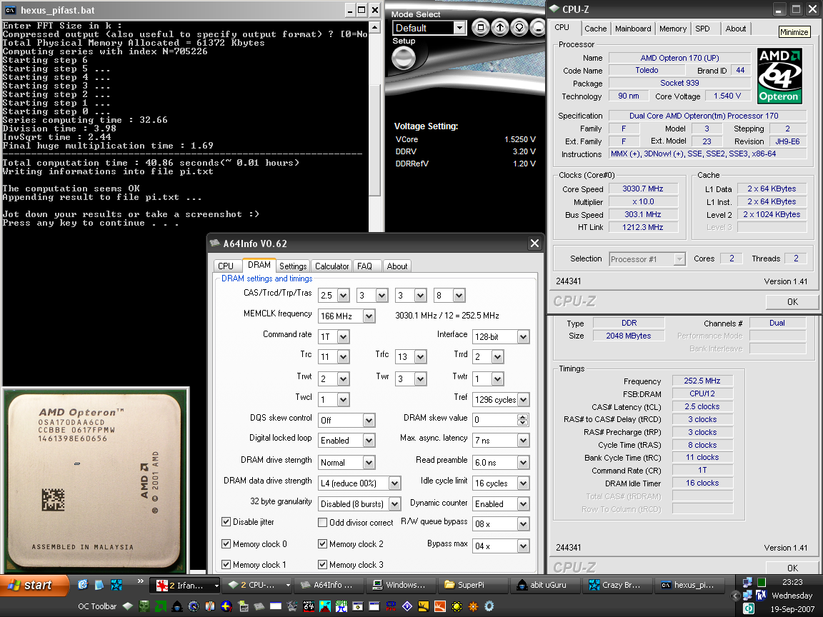Screen dimensions: 823x617
Task: Open DRAM drive strength Normal dropdown
Action: click(x=346, y=462)
